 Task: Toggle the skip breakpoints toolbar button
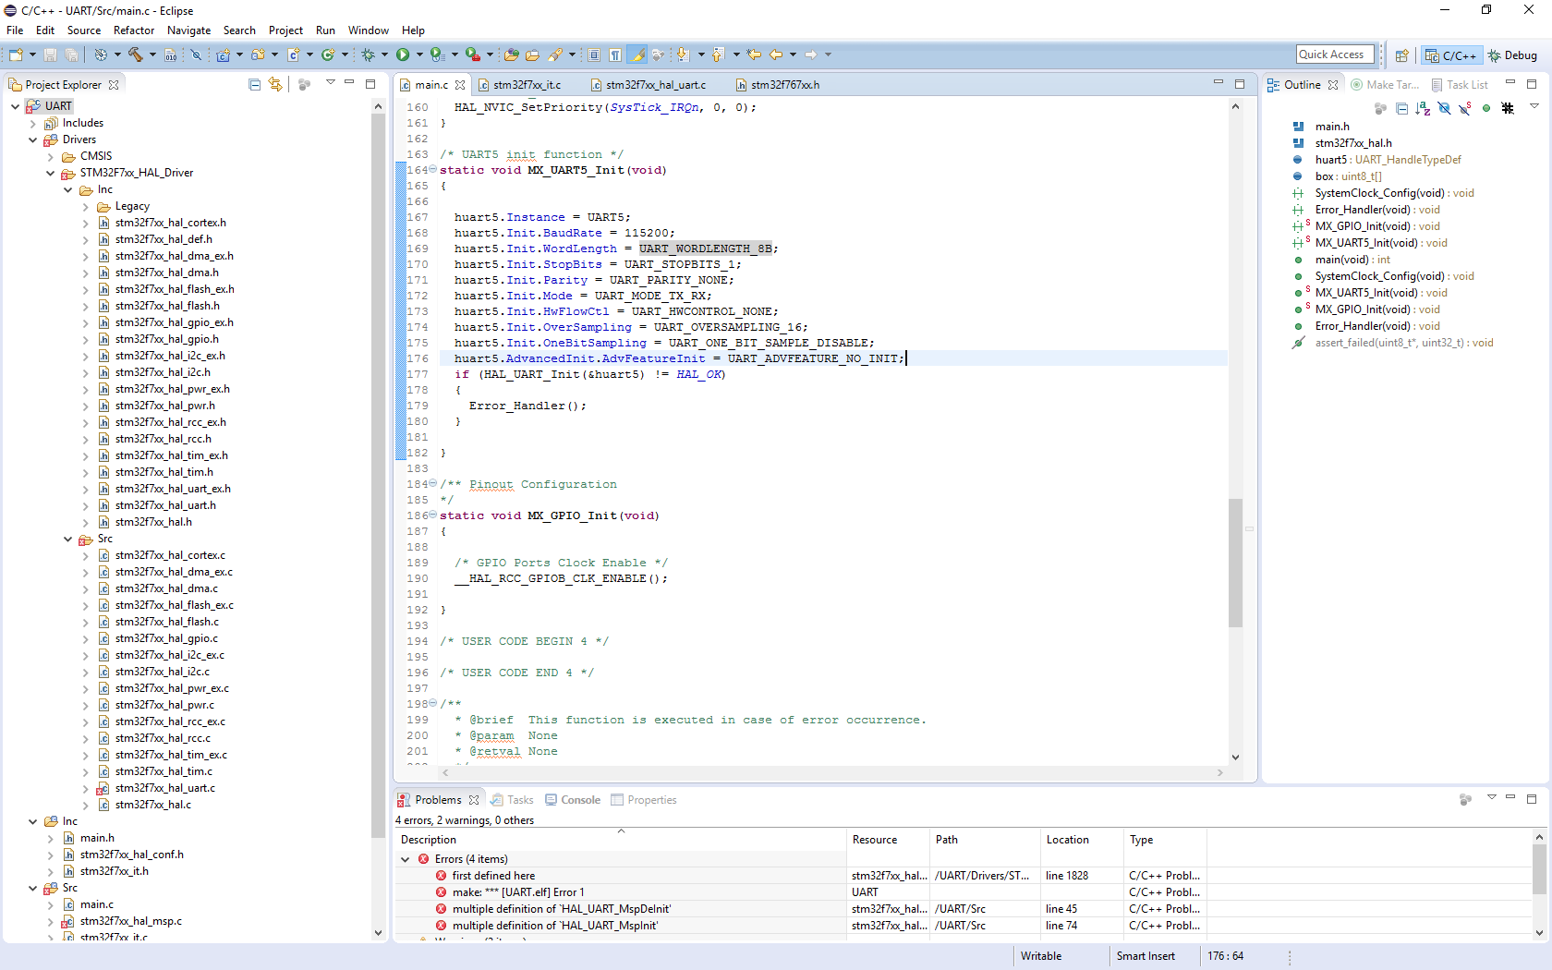pyautogui.click(x=197, y=55)
